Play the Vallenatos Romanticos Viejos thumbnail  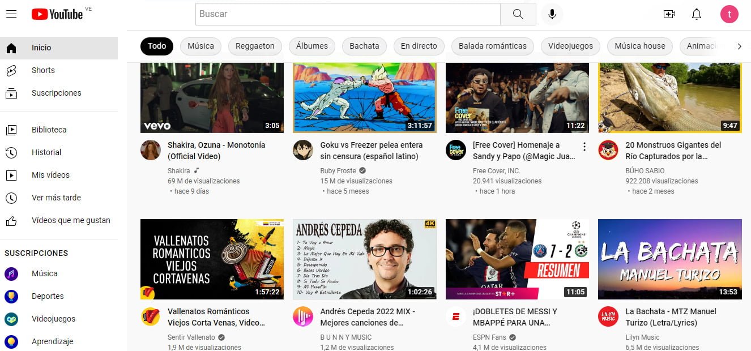pyautogui.click(x=212, y=259)
